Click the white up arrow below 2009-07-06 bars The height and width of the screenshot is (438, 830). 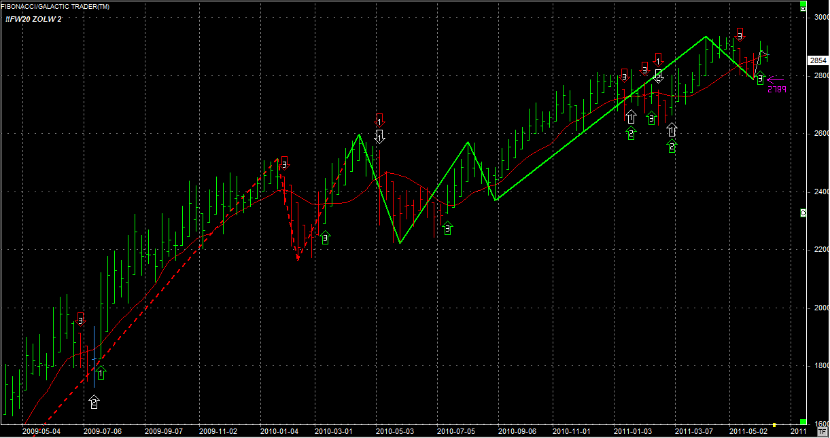(x=94, y=402)
